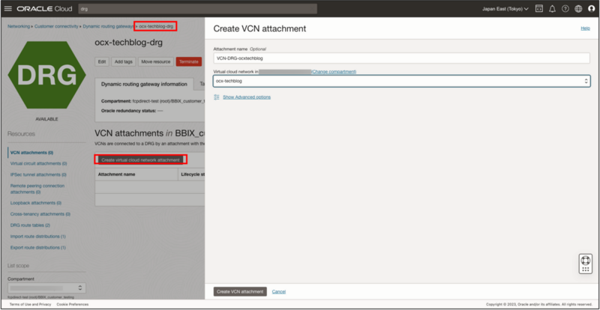This screenshot has height=310, width=600.
Task: Select DRG route tables (2)
Action: pos(30,225)
